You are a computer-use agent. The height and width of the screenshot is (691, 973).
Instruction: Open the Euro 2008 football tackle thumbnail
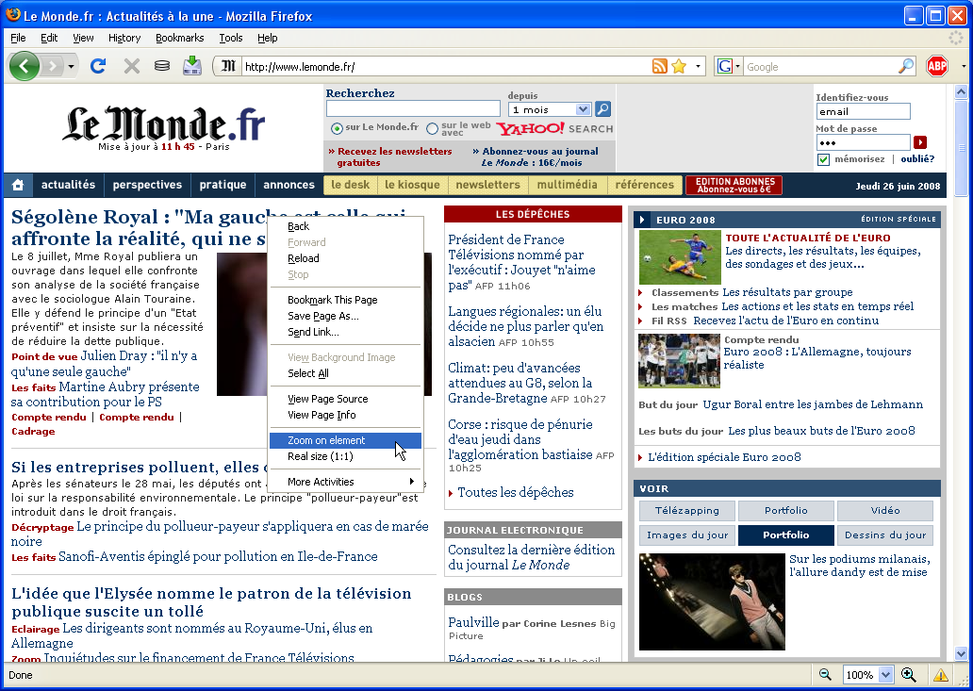[680, 257]
